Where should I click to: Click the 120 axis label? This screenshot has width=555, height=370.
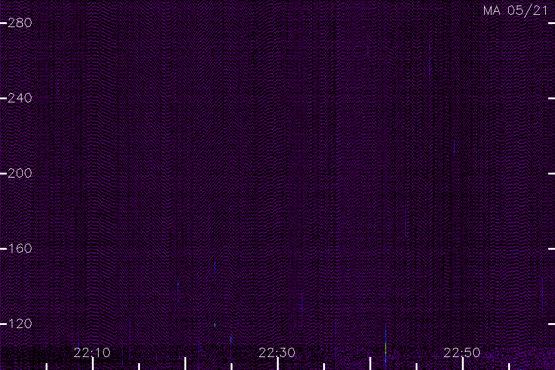(x=20, y=324)
